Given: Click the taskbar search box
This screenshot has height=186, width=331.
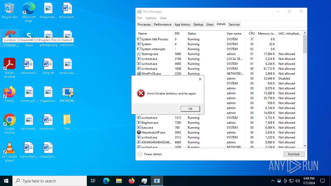Looking at the screenshot, I should point(50,181).
